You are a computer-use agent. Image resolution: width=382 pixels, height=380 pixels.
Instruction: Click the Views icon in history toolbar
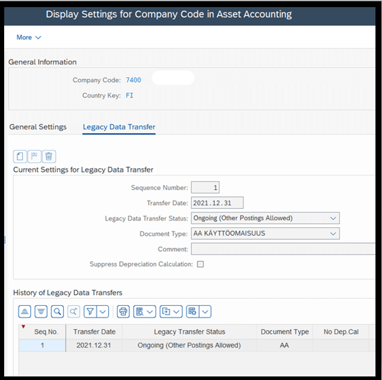pyautogui.click(x=140, y=312)
